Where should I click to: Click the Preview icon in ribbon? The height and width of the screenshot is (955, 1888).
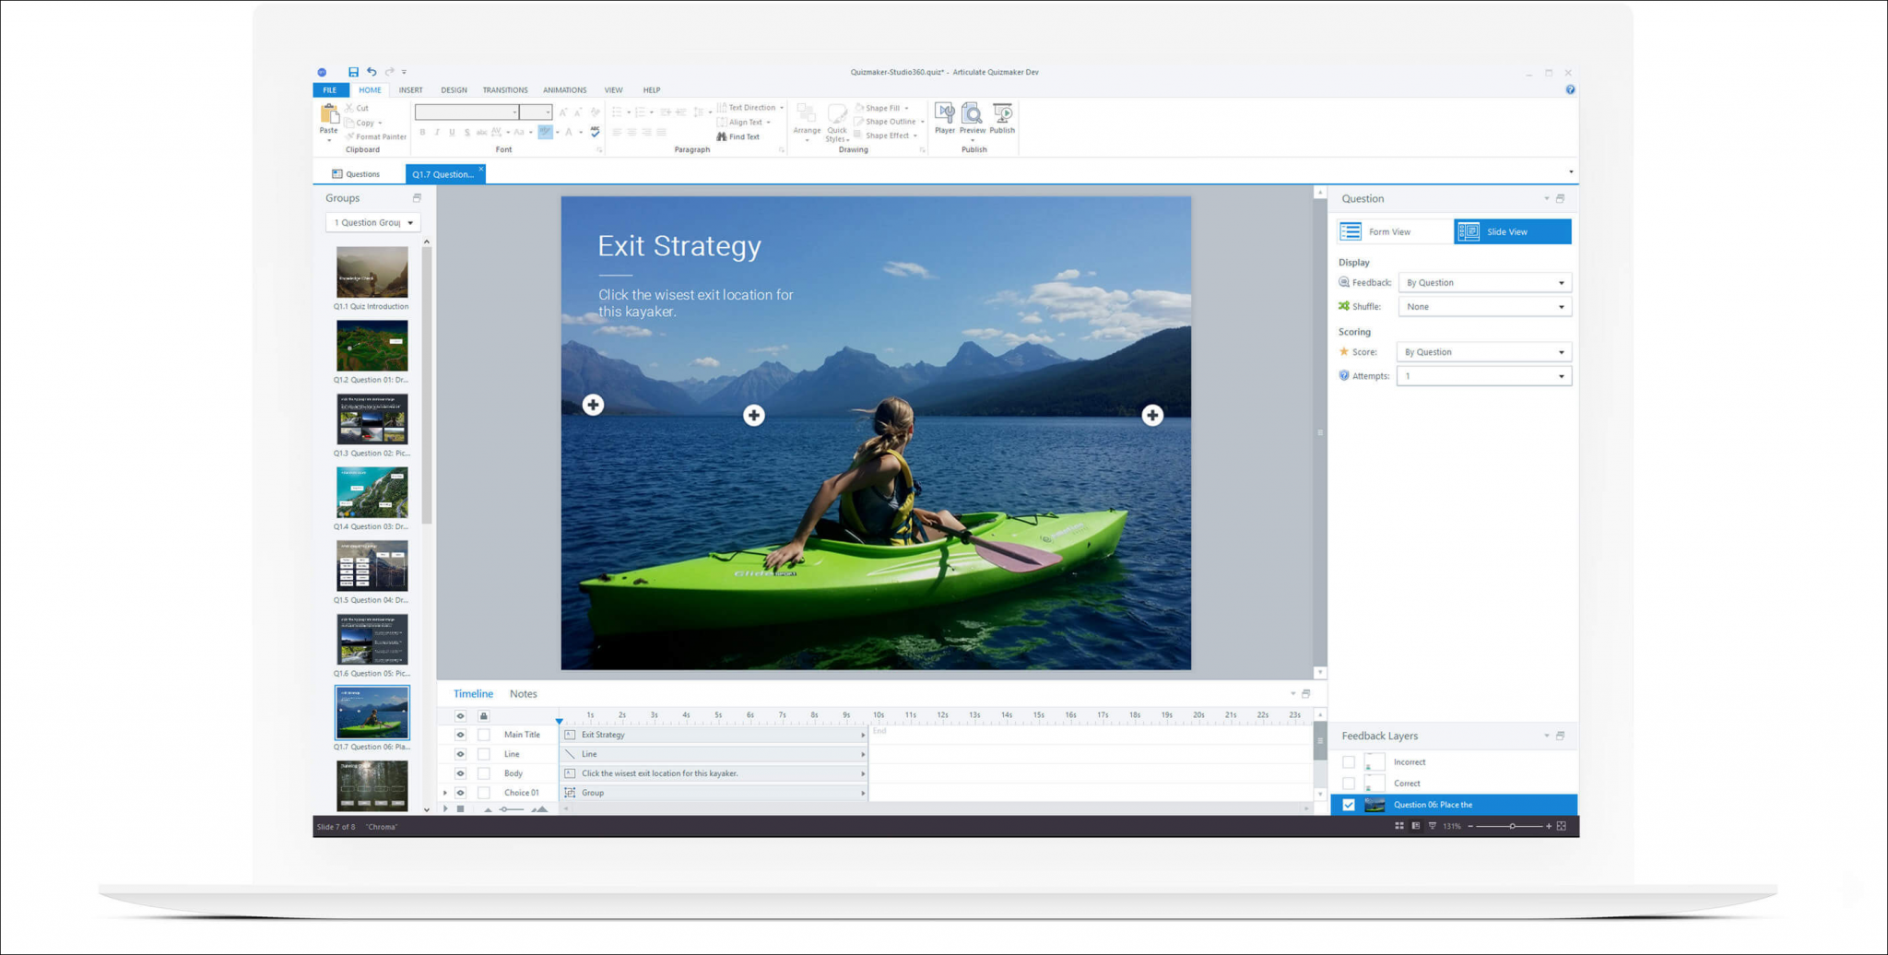(x=972, y=114)
